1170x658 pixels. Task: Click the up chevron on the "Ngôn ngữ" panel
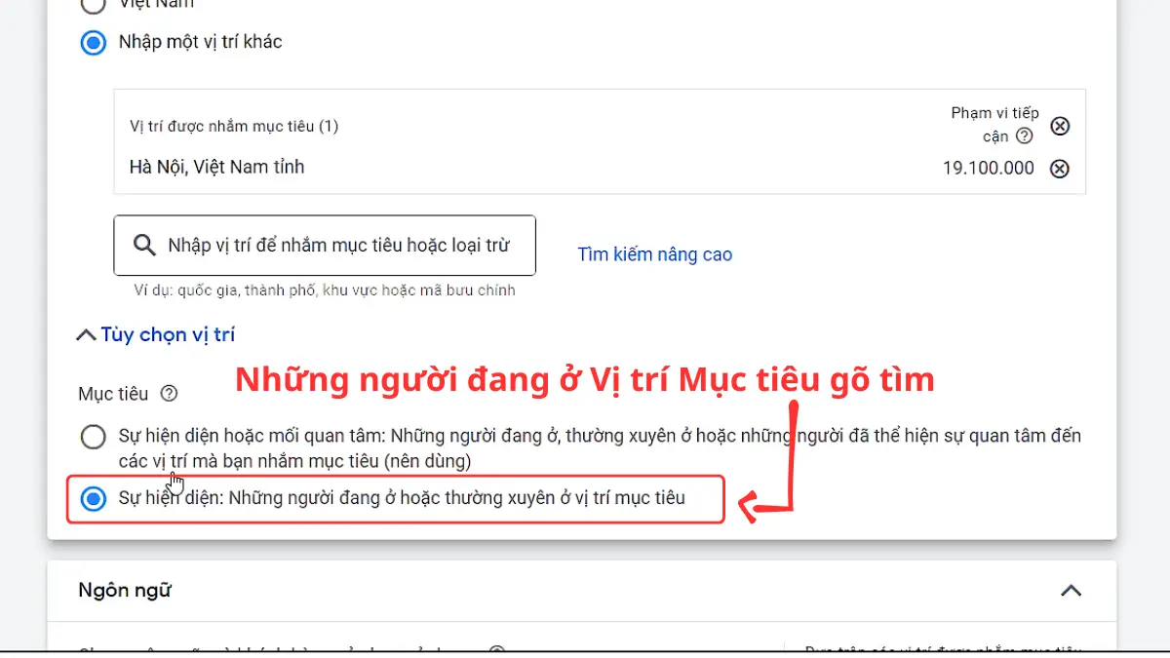coord(1071,591)
